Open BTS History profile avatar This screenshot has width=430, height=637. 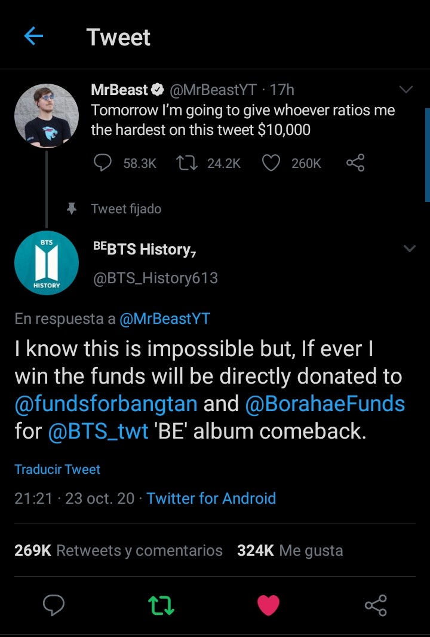[x=47, y=263]
